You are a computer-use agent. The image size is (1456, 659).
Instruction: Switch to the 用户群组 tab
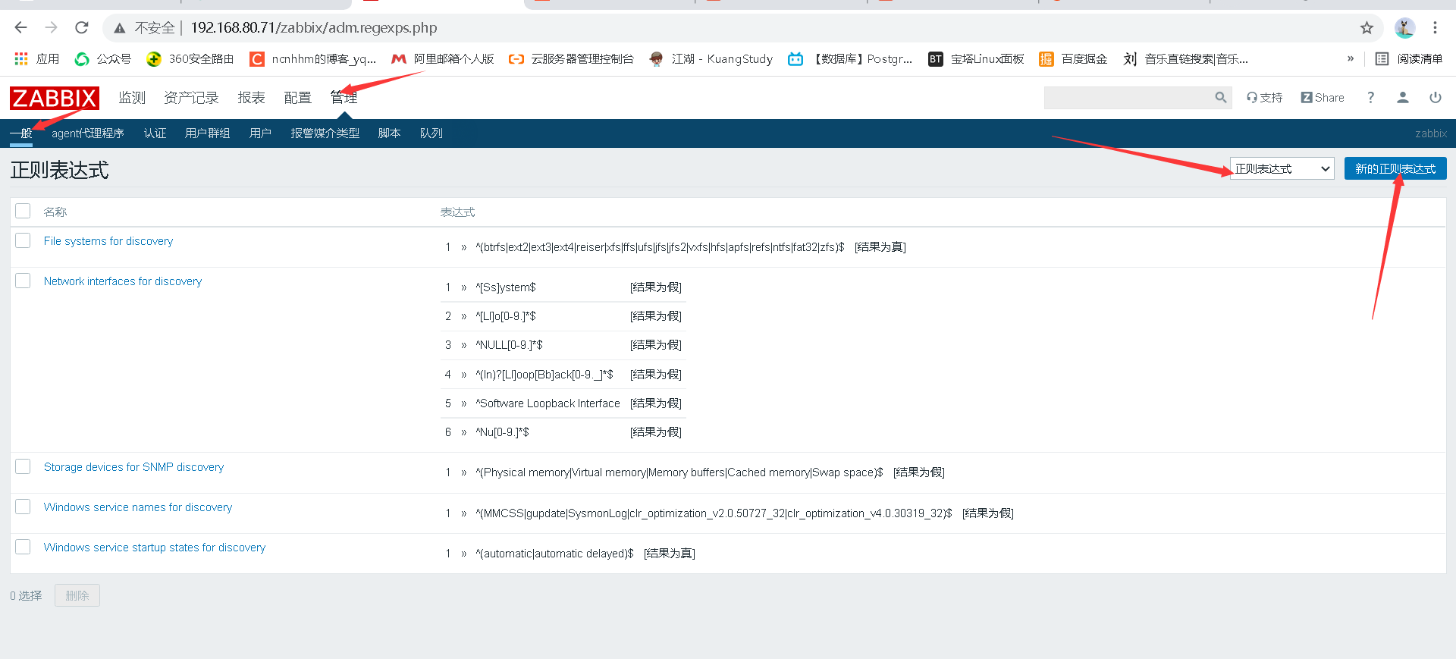tap(207, 133)
